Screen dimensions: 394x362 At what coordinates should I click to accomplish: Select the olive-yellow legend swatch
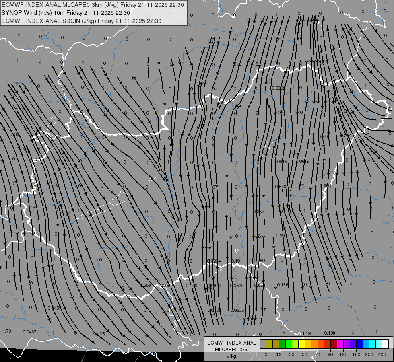pos(269,344)
